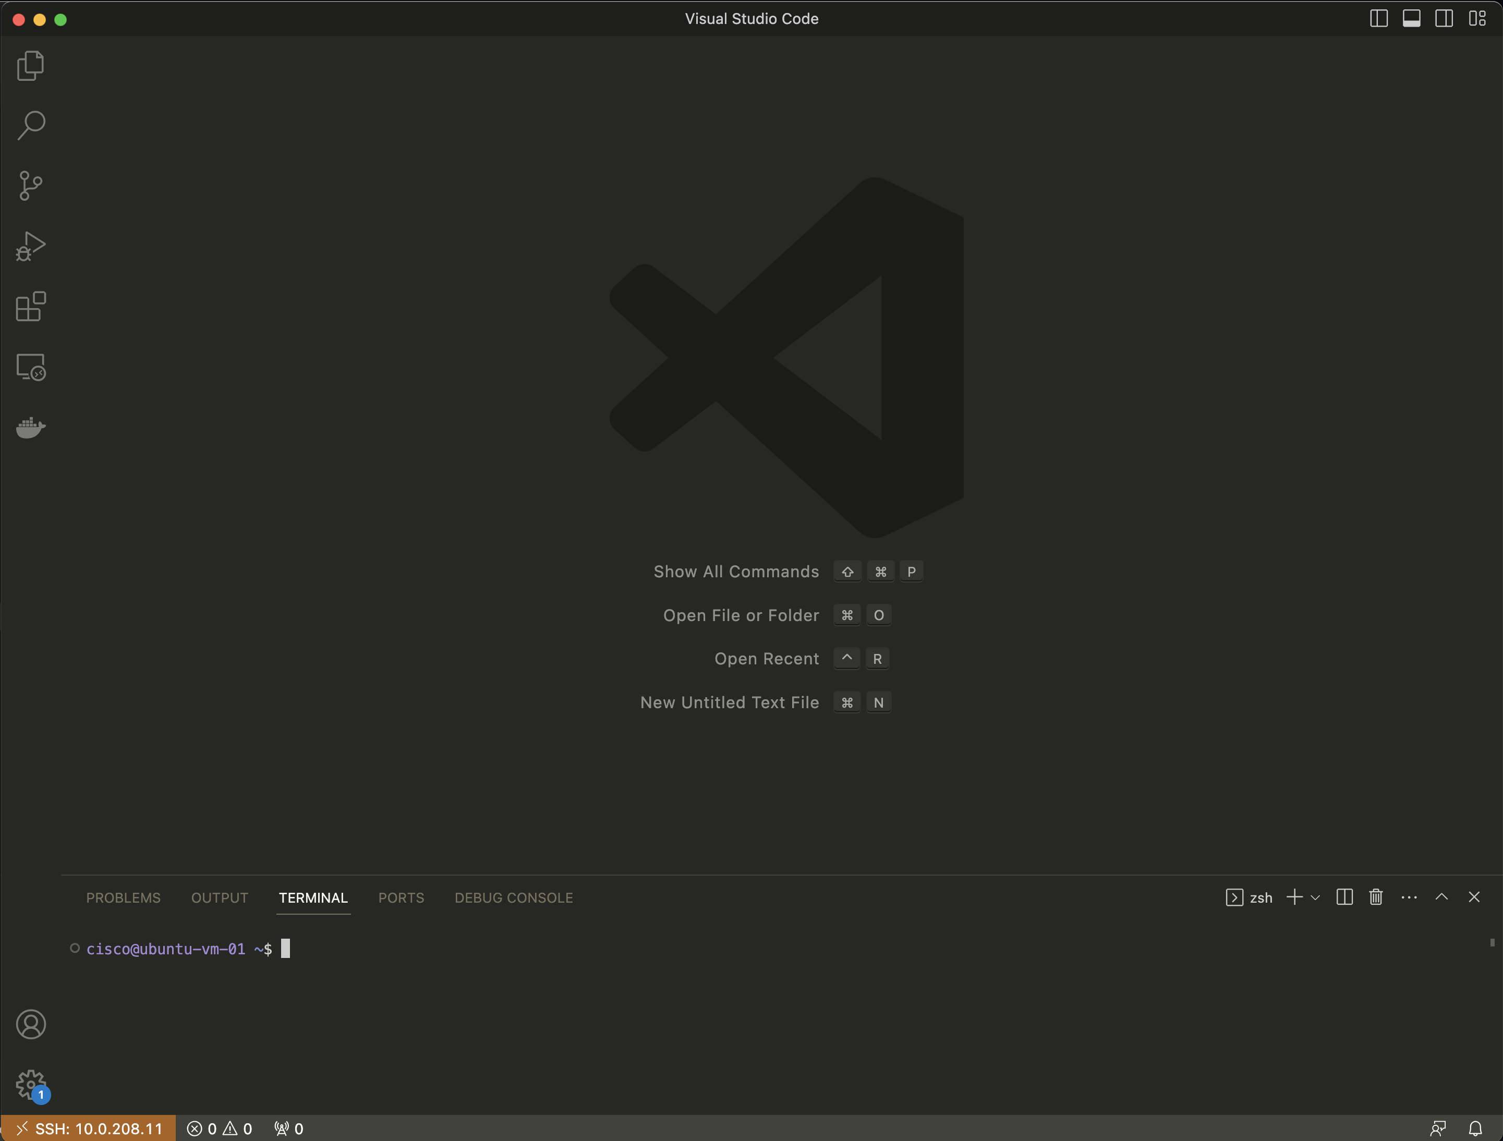Maximize the panel with the up chevron
1503x1141 pixels.
click(x=1441, y=897)
